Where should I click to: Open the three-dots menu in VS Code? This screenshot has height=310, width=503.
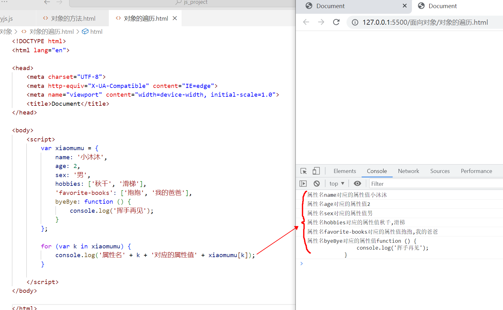4,2
